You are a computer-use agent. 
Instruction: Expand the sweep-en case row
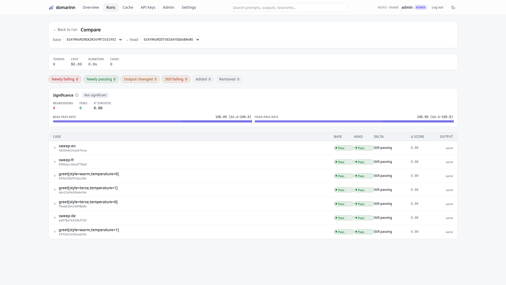pos(55,148)
